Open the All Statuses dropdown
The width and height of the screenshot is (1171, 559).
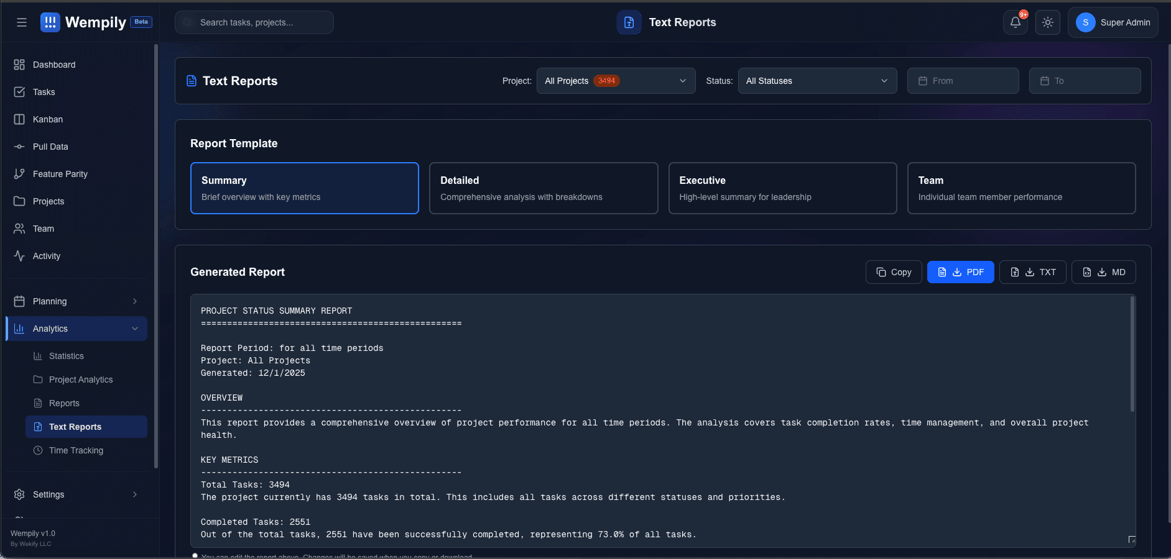817,81
